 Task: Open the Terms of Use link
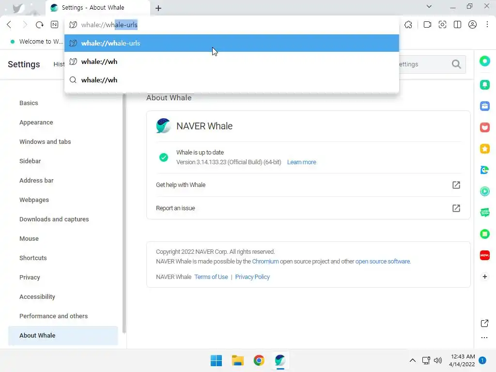pyautogui.click(x=211, y=277)
